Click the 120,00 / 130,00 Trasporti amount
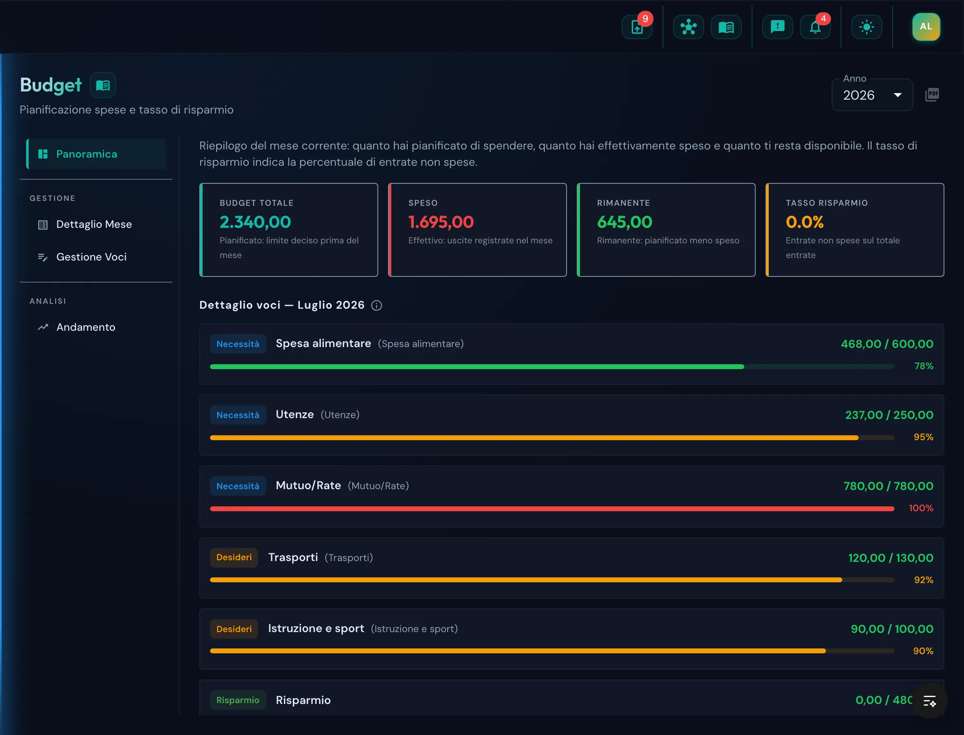Screen dimensions: 964x735 click(x=890, y=558)
